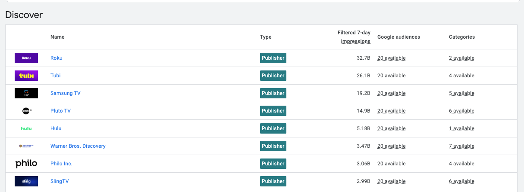Click the Publisher badge for SlingTV
524x192 pixels.
[x=273, y=181]
